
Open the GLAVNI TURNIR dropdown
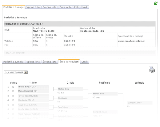pos(16,72)
